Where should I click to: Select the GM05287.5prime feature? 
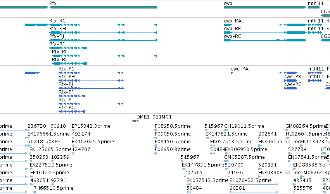pos(245,157)
